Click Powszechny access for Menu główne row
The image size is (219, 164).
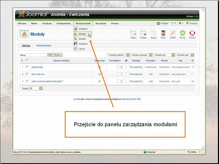click(136, 74)
